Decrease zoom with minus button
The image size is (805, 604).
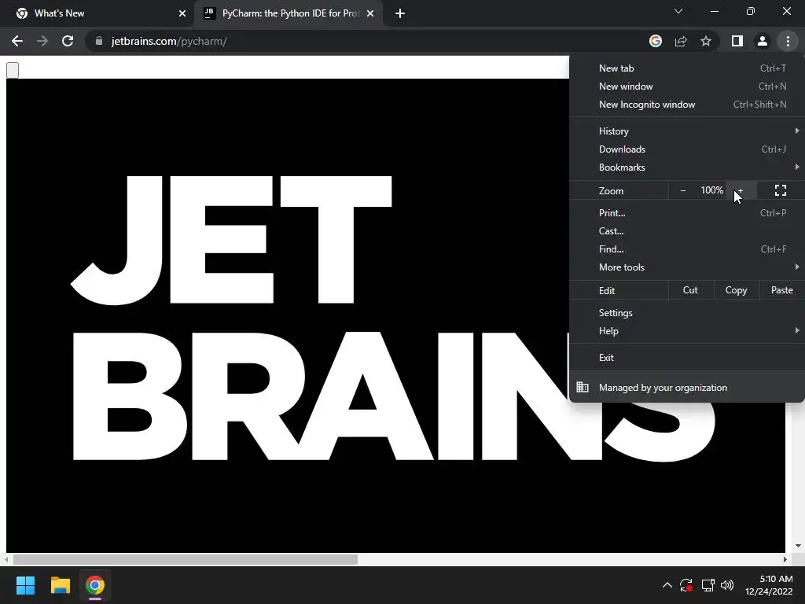683,190
